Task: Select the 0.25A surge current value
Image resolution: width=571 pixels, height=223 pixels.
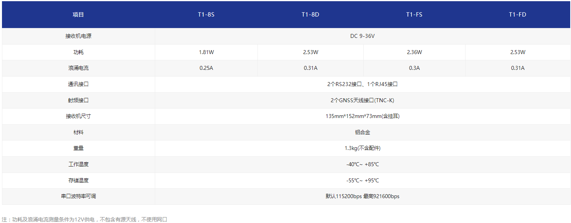Action: point(206,68)
